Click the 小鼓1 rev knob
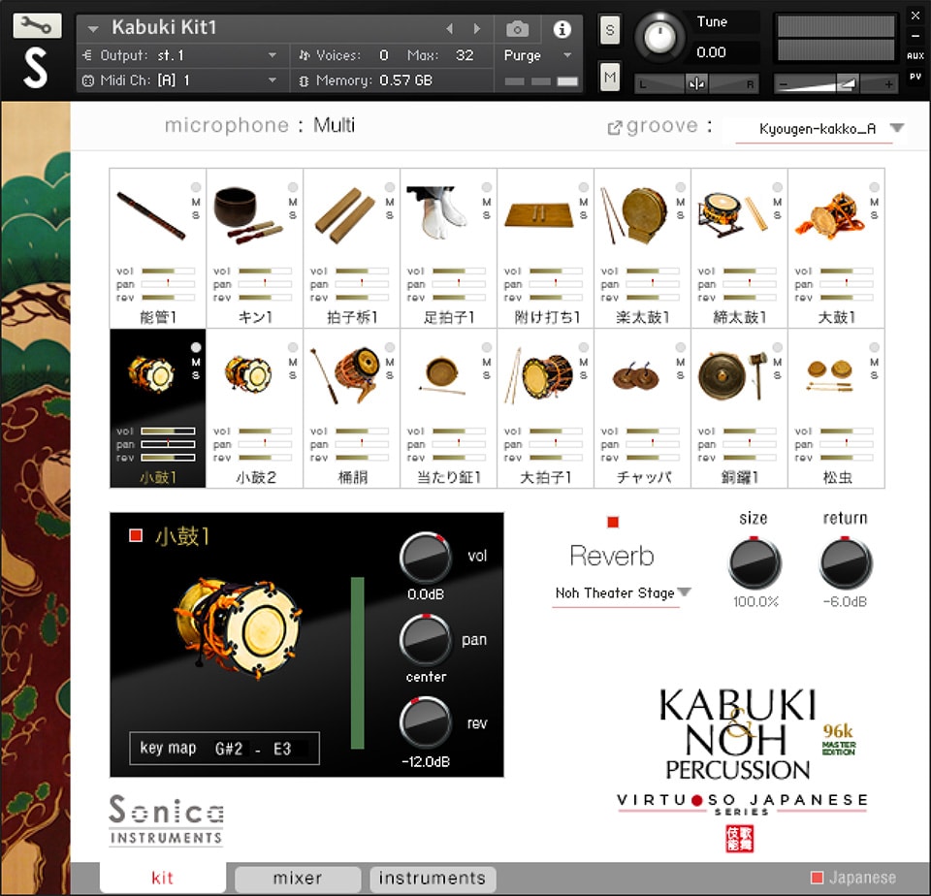Image resolution: width=931 pixels, height=896 pixels. tap(426, 722)
